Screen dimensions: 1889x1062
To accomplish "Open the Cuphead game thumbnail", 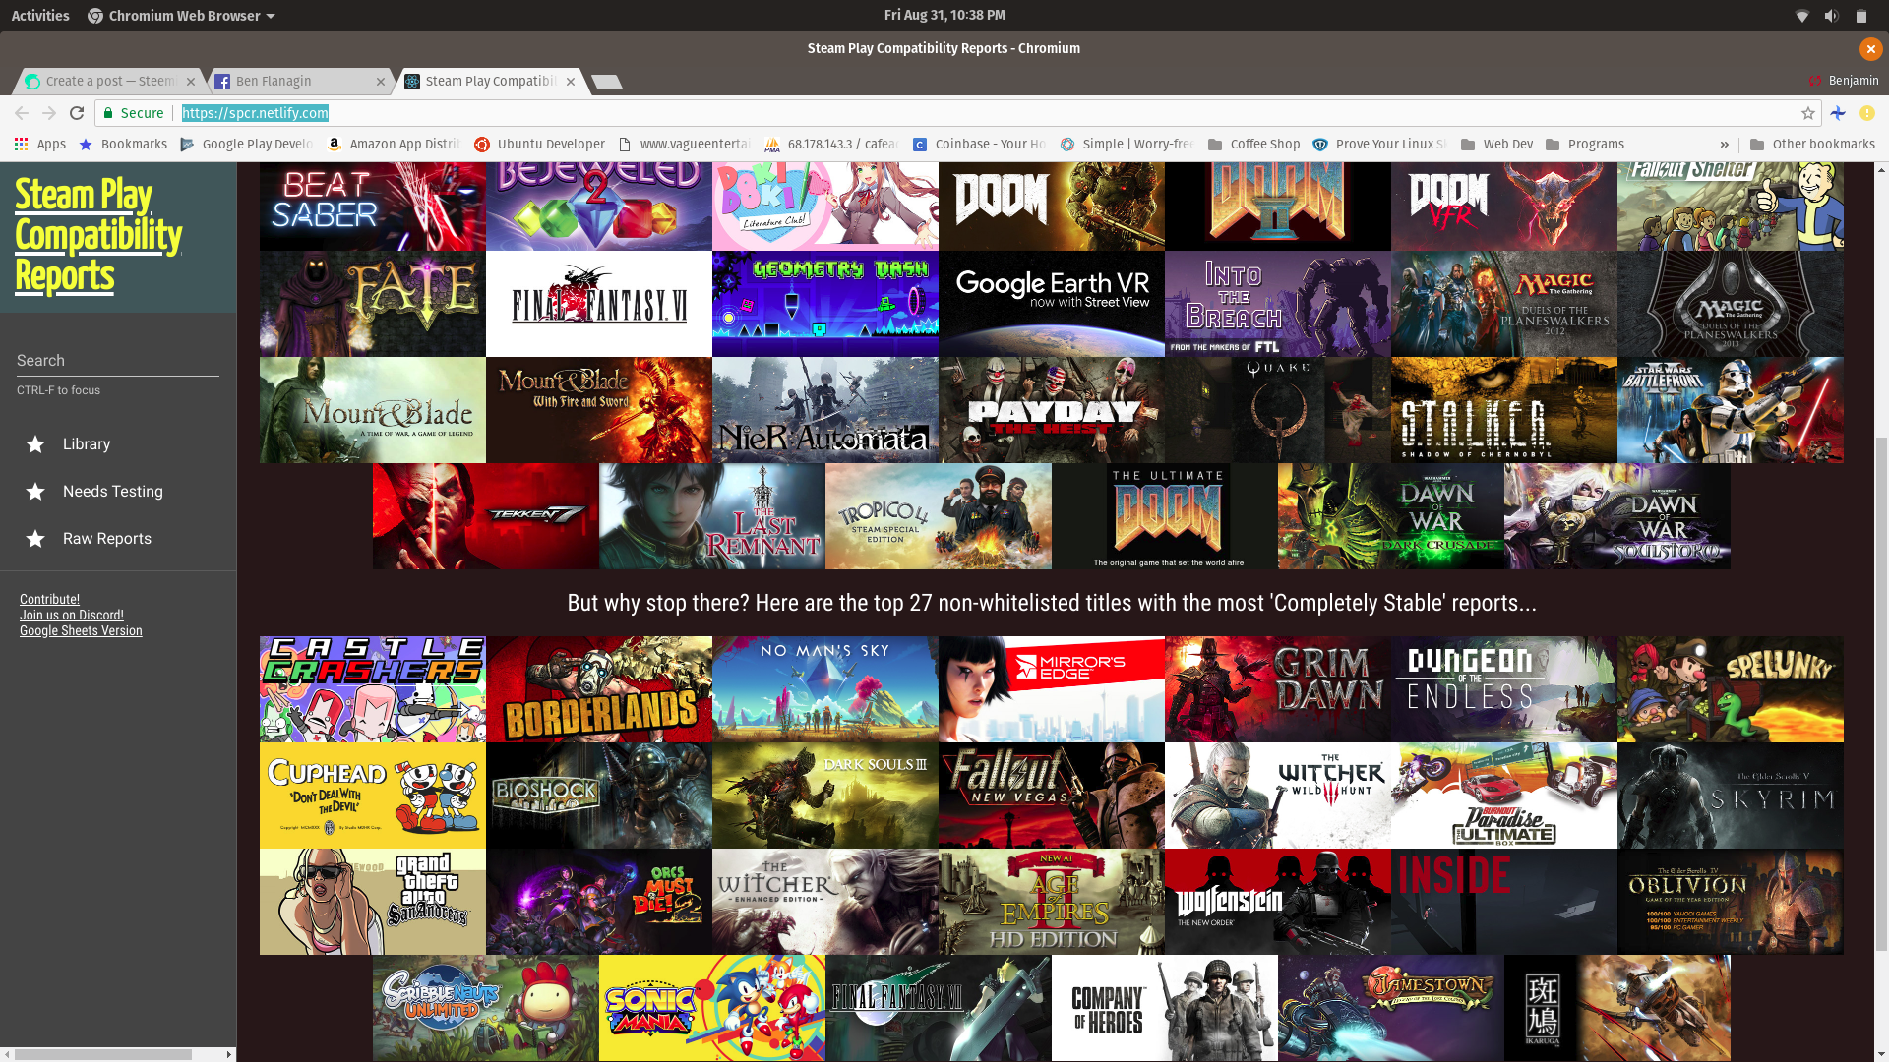I will [372, 796].
